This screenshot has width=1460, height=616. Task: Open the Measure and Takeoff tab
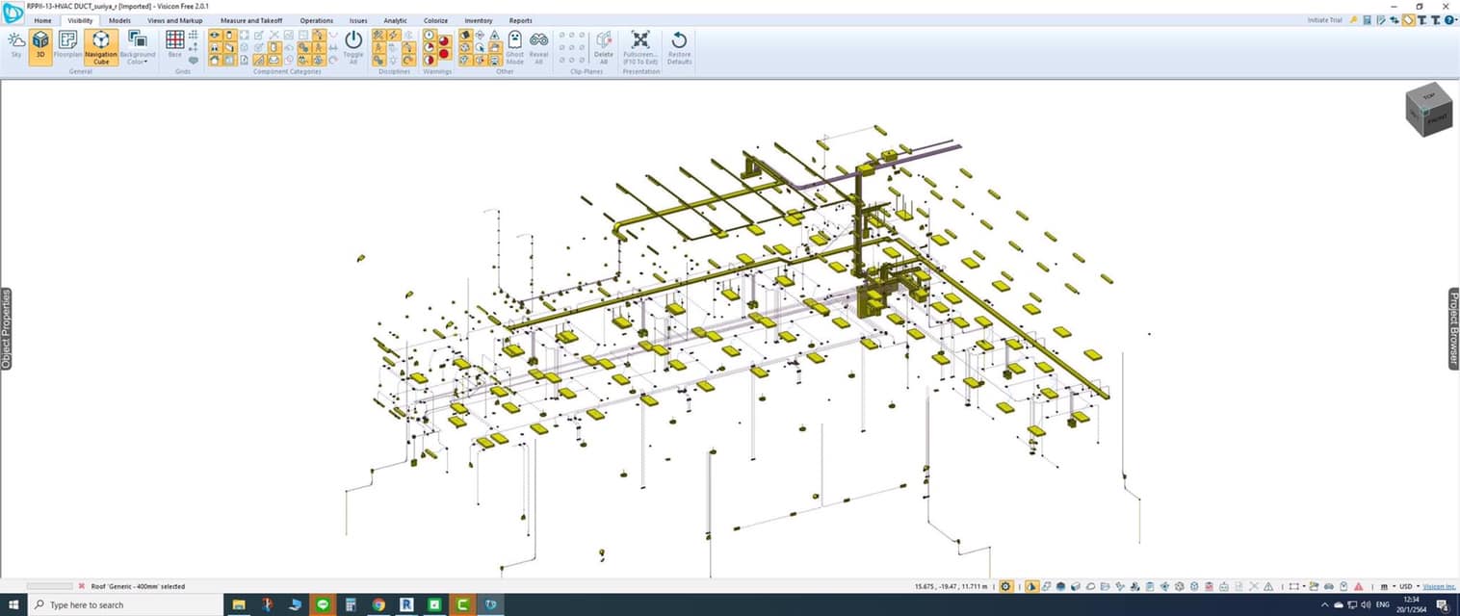coord(251,20)
